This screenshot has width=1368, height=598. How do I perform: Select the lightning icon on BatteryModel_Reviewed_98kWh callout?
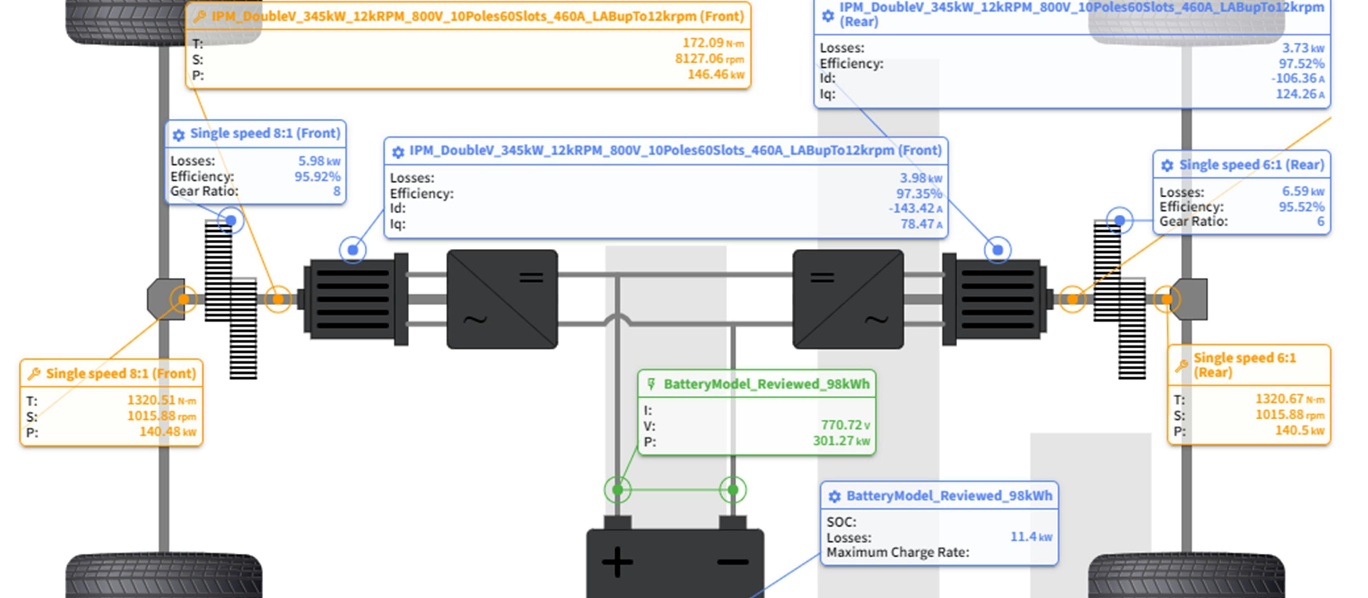pyautogui.click(x=651, y=384)
